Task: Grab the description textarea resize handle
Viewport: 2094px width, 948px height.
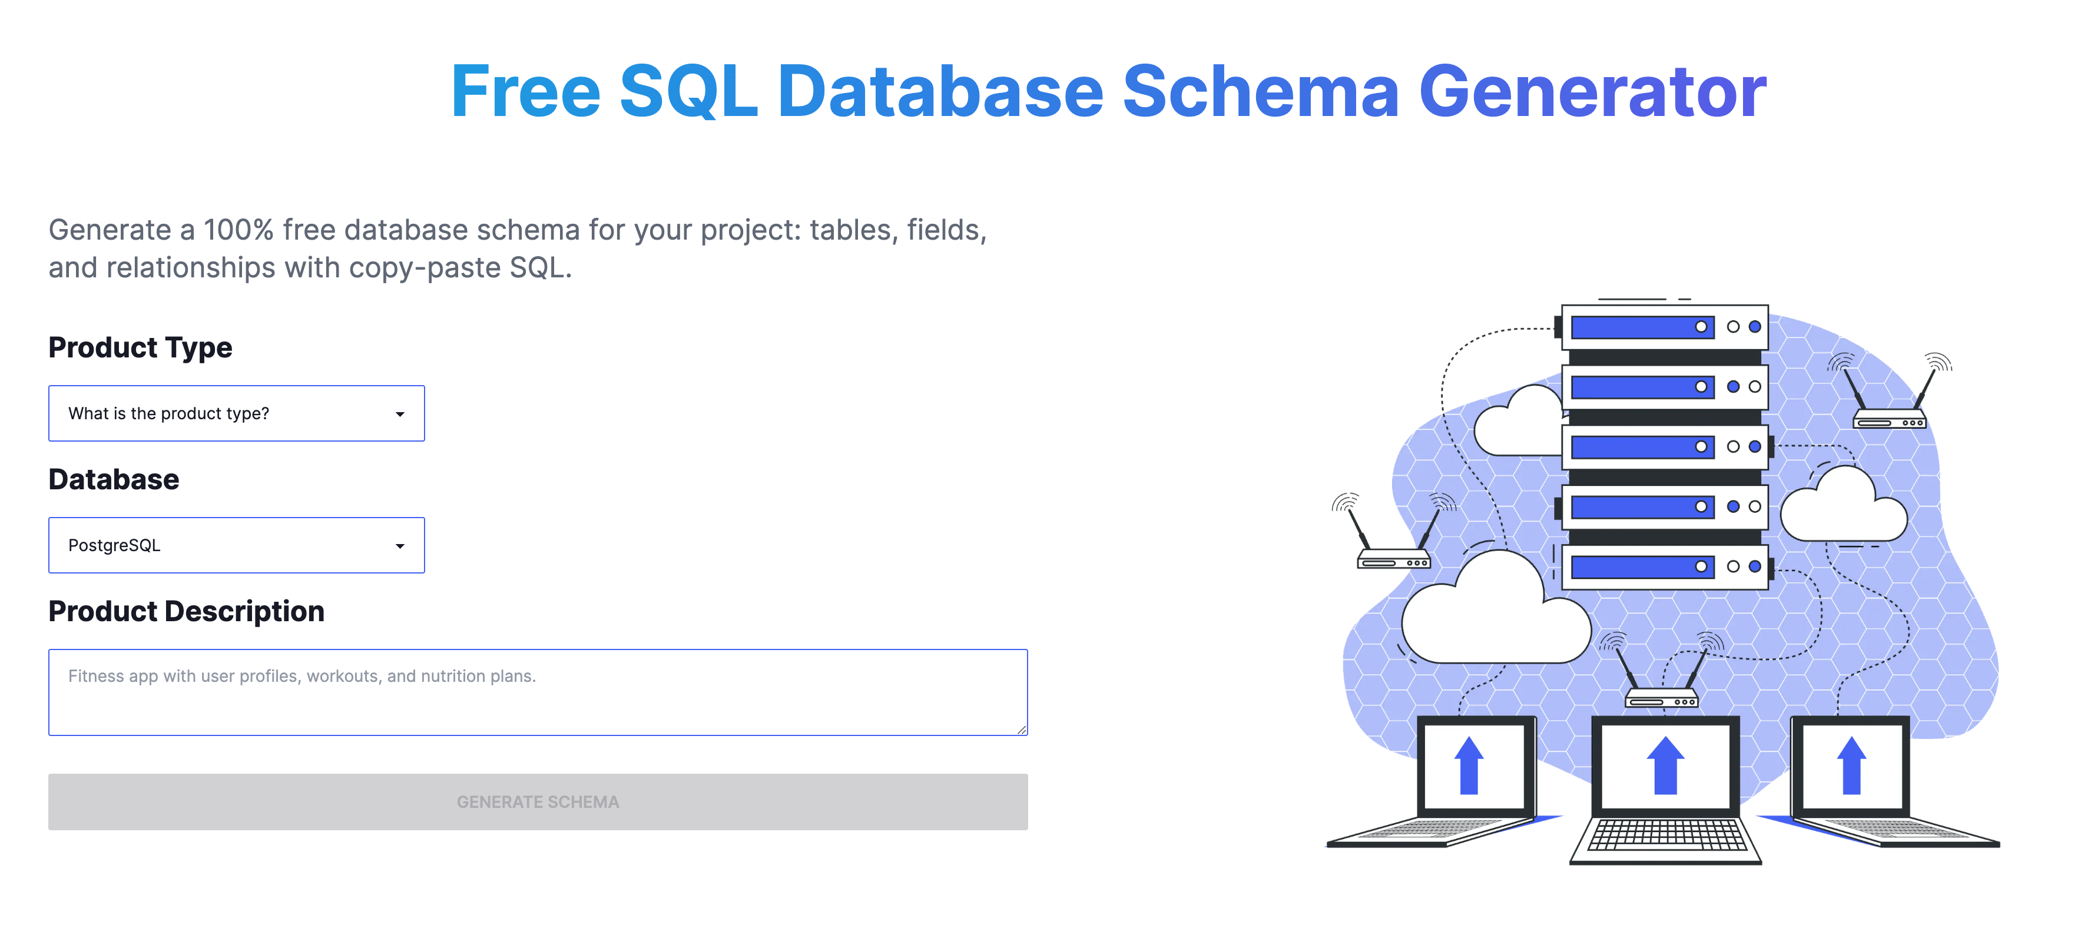Action: coord(1022,730)
